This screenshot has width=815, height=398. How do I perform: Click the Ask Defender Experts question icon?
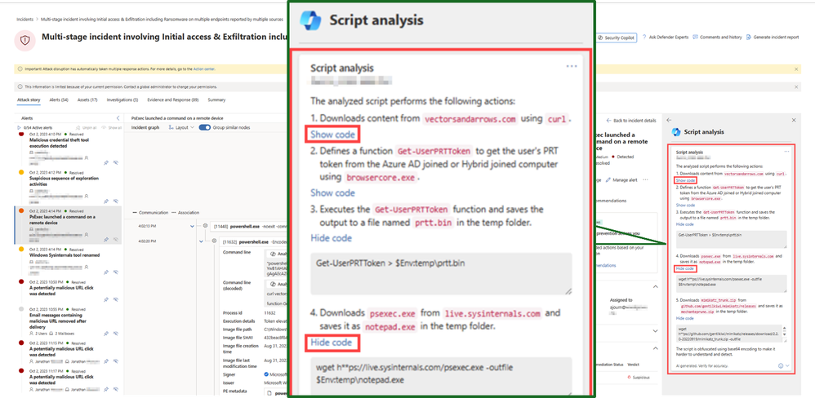(645, 38)
